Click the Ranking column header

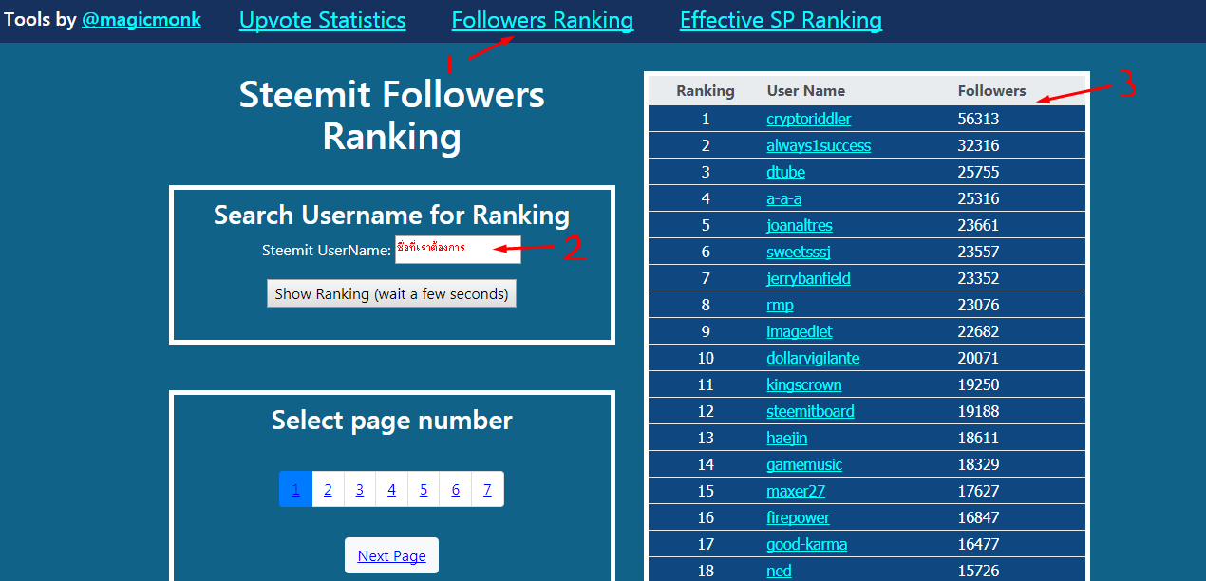(x=706, y=91)
